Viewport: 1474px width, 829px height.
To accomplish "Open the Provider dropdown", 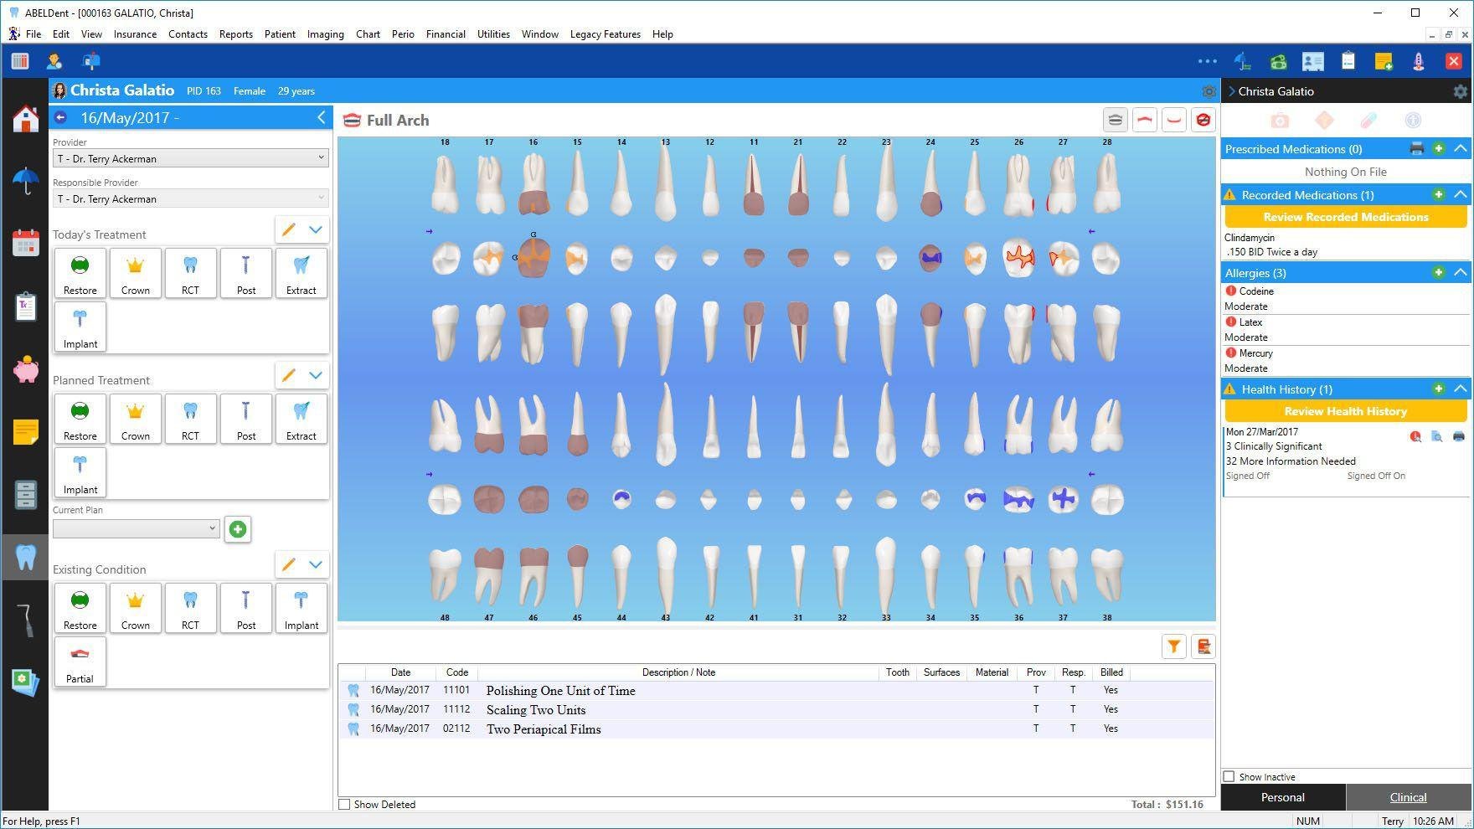I will [321, 157].
